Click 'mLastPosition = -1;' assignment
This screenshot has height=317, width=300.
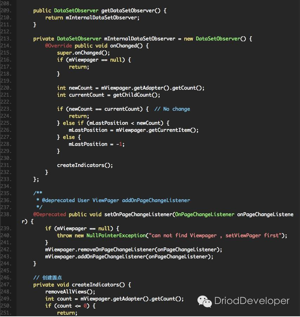[97, 144]
